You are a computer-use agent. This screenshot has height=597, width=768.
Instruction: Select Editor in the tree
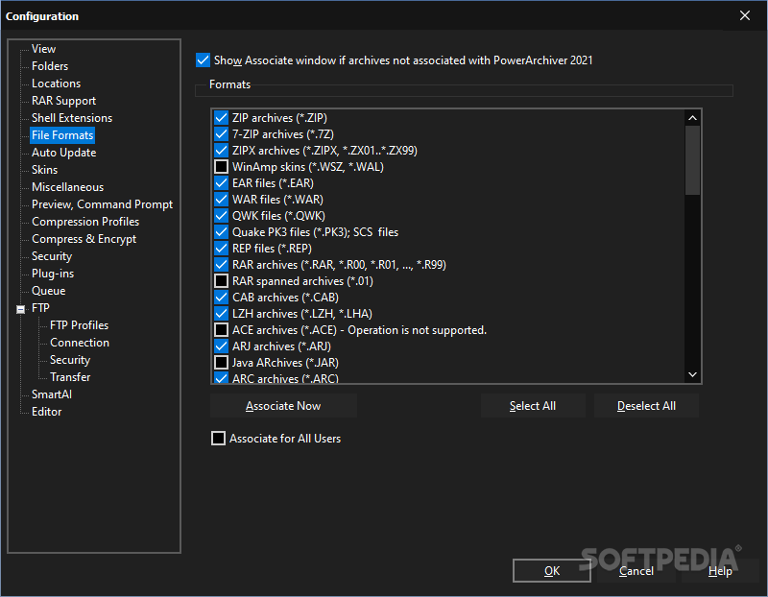pyautogui.click(x=46, y=412)
